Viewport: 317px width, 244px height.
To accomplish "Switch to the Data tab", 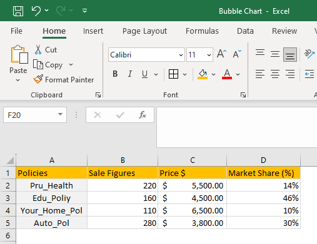I will tap(245, 31).
